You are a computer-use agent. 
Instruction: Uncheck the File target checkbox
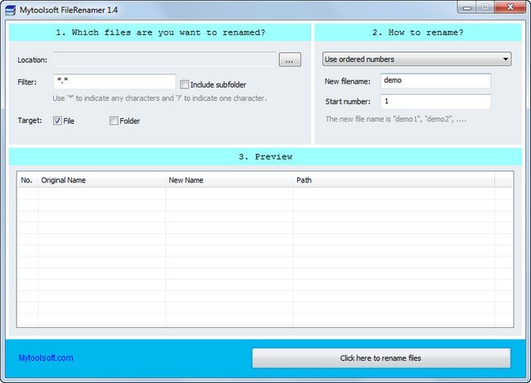[x=57, y=120]
